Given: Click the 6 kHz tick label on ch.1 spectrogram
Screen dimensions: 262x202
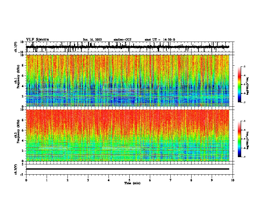Looking at the screenshot, I should pos(23,76).
